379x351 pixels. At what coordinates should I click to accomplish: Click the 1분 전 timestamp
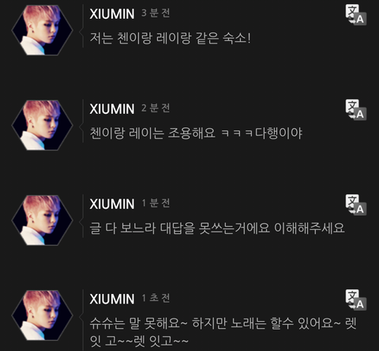tap(156, 203)
